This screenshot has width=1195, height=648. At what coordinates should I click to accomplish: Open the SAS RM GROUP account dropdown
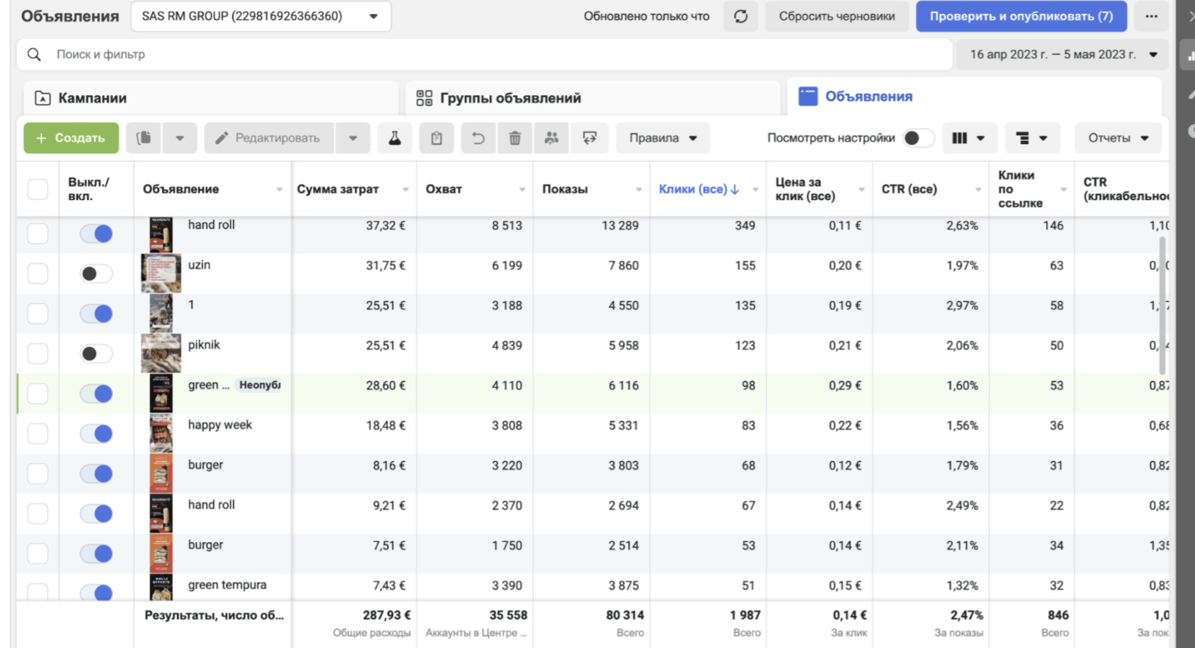click(261, 16)
